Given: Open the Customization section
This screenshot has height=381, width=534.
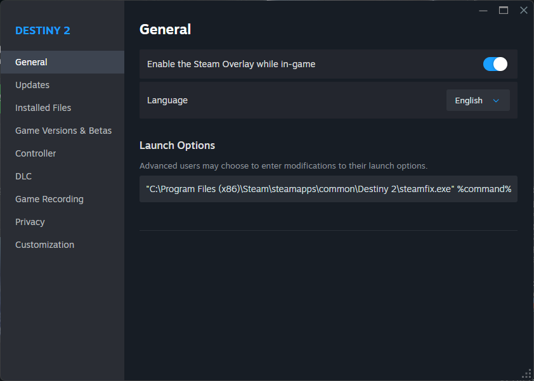Looking at the screenshot, I should [62, 245].
